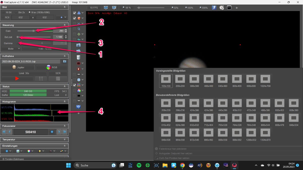
Task: Open FireCapture from the taskbar
Action: [x=235, y=165]
